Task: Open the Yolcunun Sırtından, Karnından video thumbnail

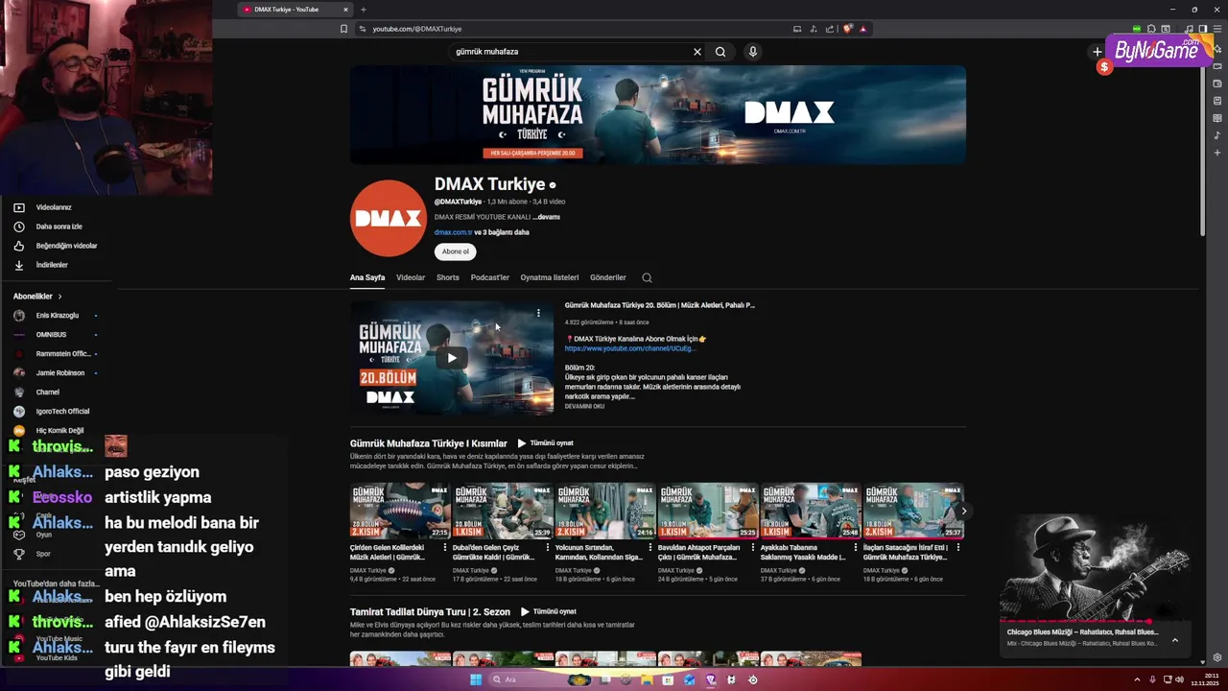Action: coord(605,511)
